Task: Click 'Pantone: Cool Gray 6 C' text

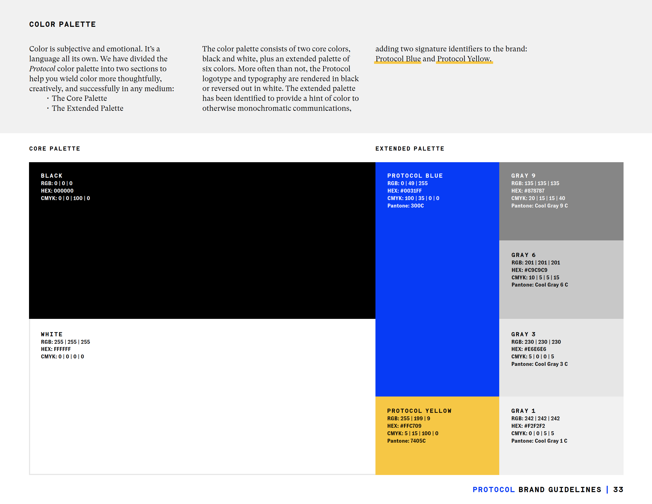Action: 540,285
